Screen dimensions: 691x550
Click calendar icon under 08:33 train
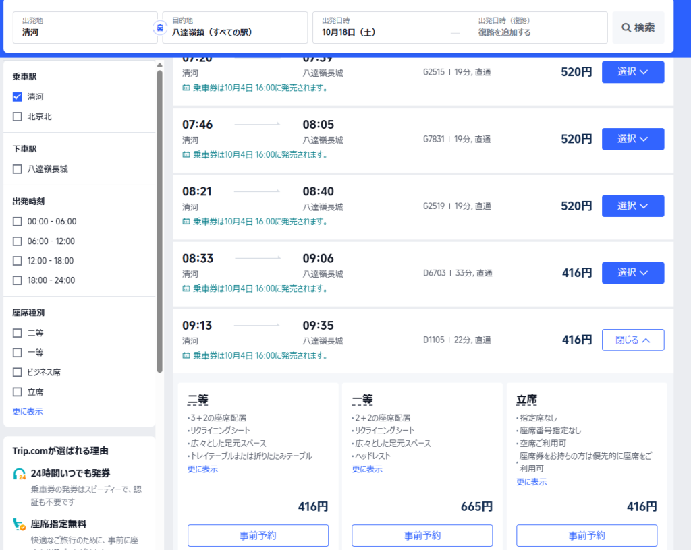click(186, 289)
